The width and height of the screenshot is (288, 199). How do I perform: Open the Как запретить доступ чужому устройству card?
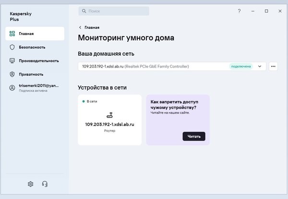click(178, 120)
